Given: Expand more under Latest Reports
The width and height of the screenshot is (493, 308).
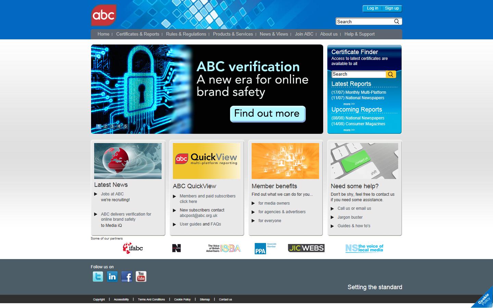Looking at the screenshot, I should coord(349,104).
